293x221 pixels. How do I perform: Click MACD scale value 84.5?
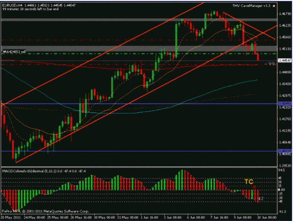click(282, 170)
